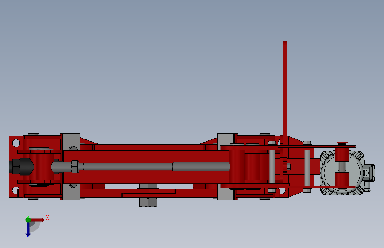Select the hex nut on the gray rod
The width and height of the screenshot is (384, 248).
75,166
